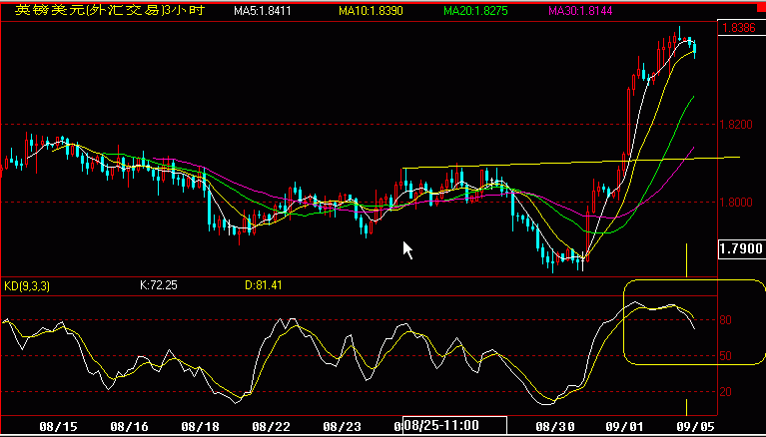Click the KD axis level 50

point(725,356)
